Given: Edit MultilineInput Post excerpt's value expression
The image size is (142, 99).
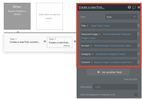Looking at the screenshot, I should tap(113, 46).
